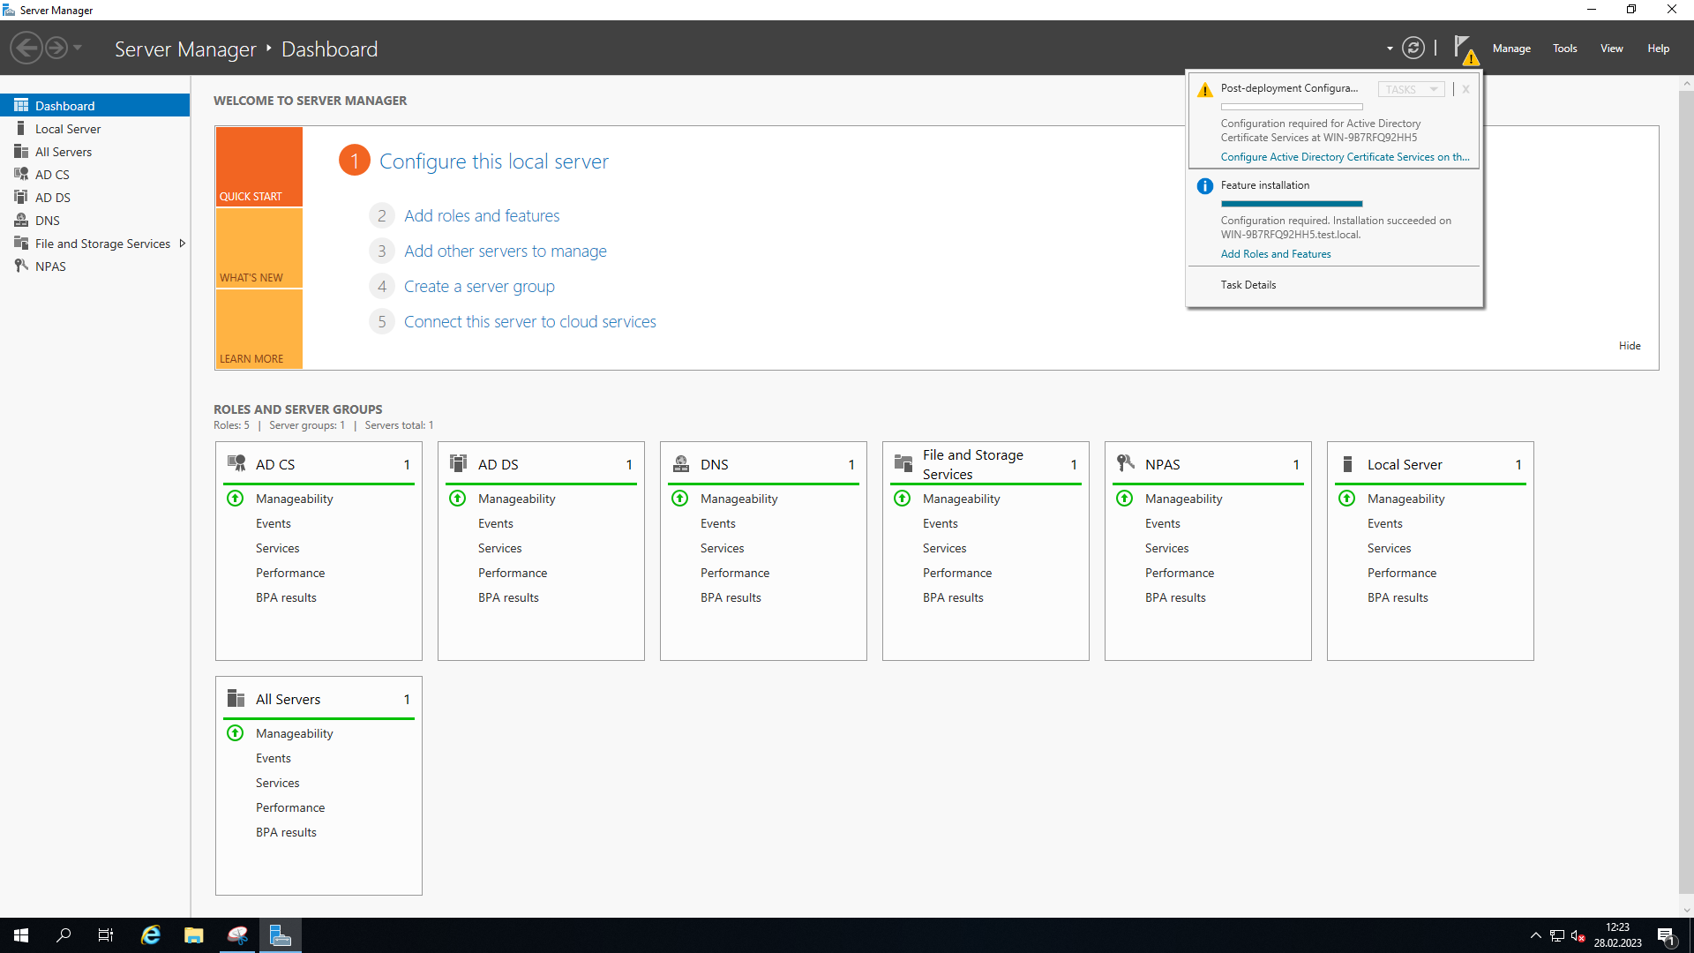The height and width of the screenshot is (953, 1694).
Task: Open Task View on the taskbar
Action: [x=106, y=935]
